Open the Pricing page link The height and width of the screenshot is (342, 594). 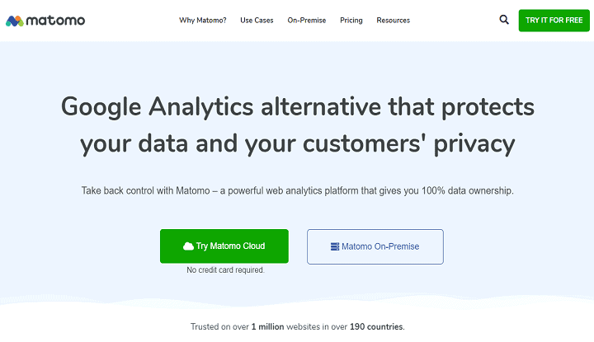click(351, 21)
